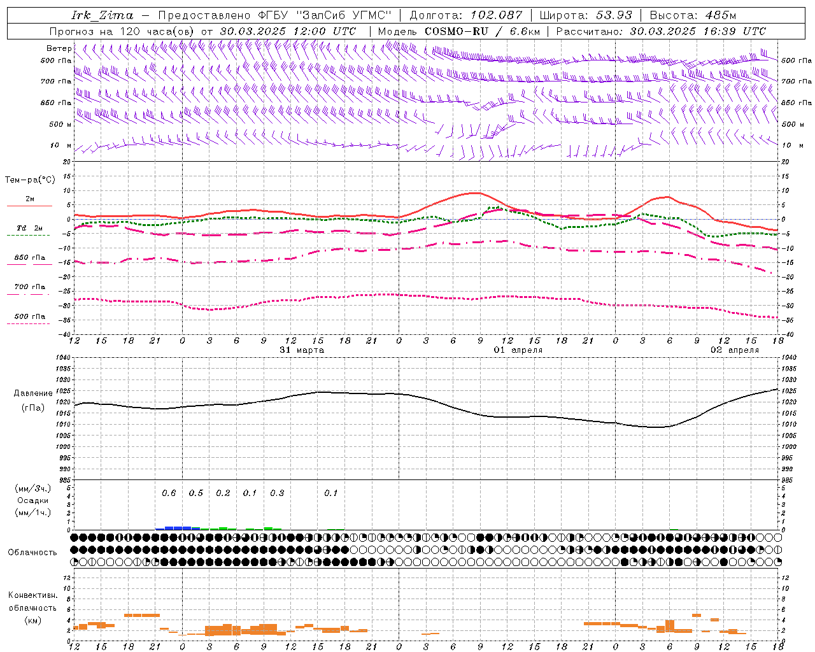This screenshot has width=815, height=652.
Task: Click the "Рассчитано: 30.03.2025 16:39 UTC" text
Action: 661,31
